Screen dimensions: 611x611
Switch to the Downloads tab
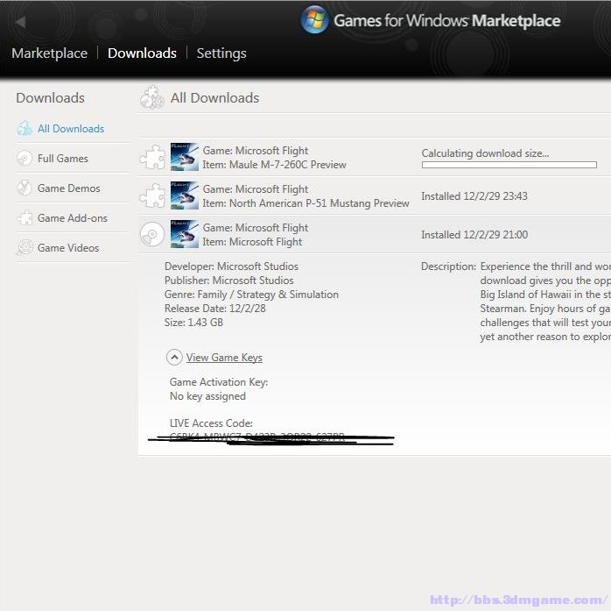click(142, 53)
